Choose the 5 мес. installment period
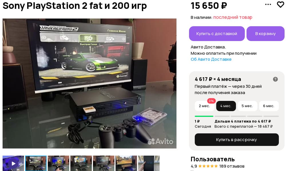This screenshot has height=171, width=286. click(x=247, y=106)
